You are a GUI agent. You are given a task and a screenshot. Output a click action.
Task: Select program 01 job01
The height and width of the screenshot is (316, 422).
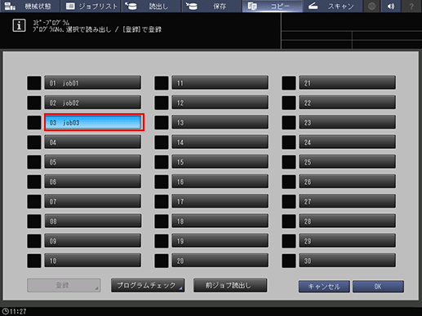pyautogui.click(x=93, y=83)
